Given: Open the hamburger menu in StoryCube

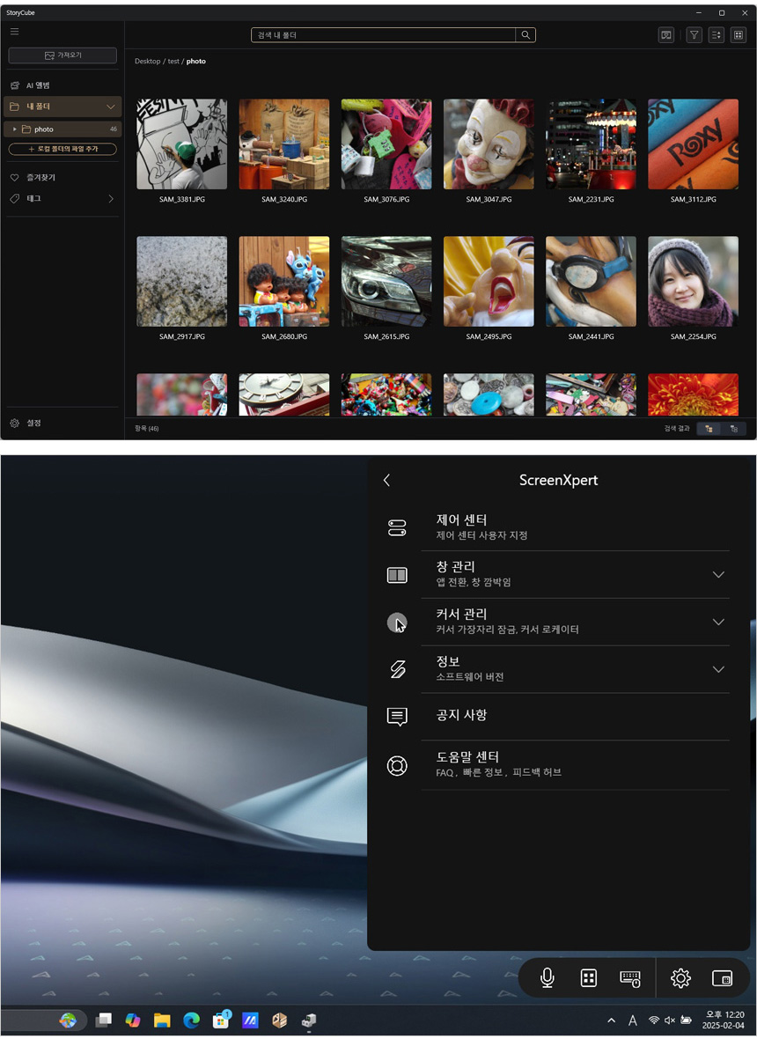Looking at the screenshot, I should (x=14, y=32).
